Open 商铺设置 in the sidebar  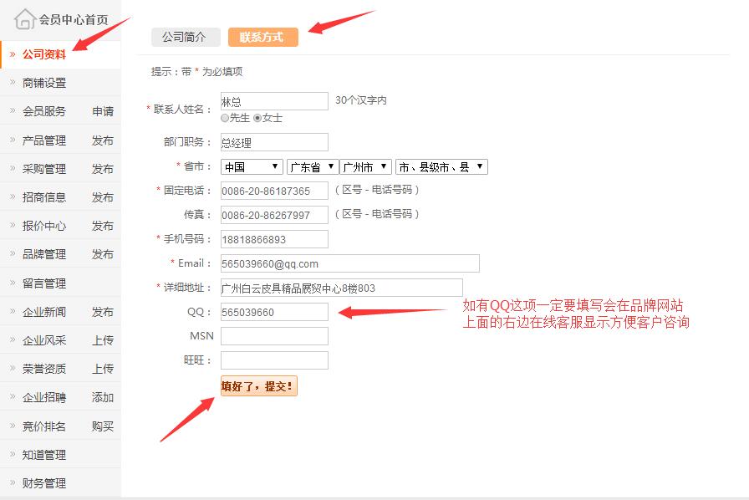click(x=44, y=83)
